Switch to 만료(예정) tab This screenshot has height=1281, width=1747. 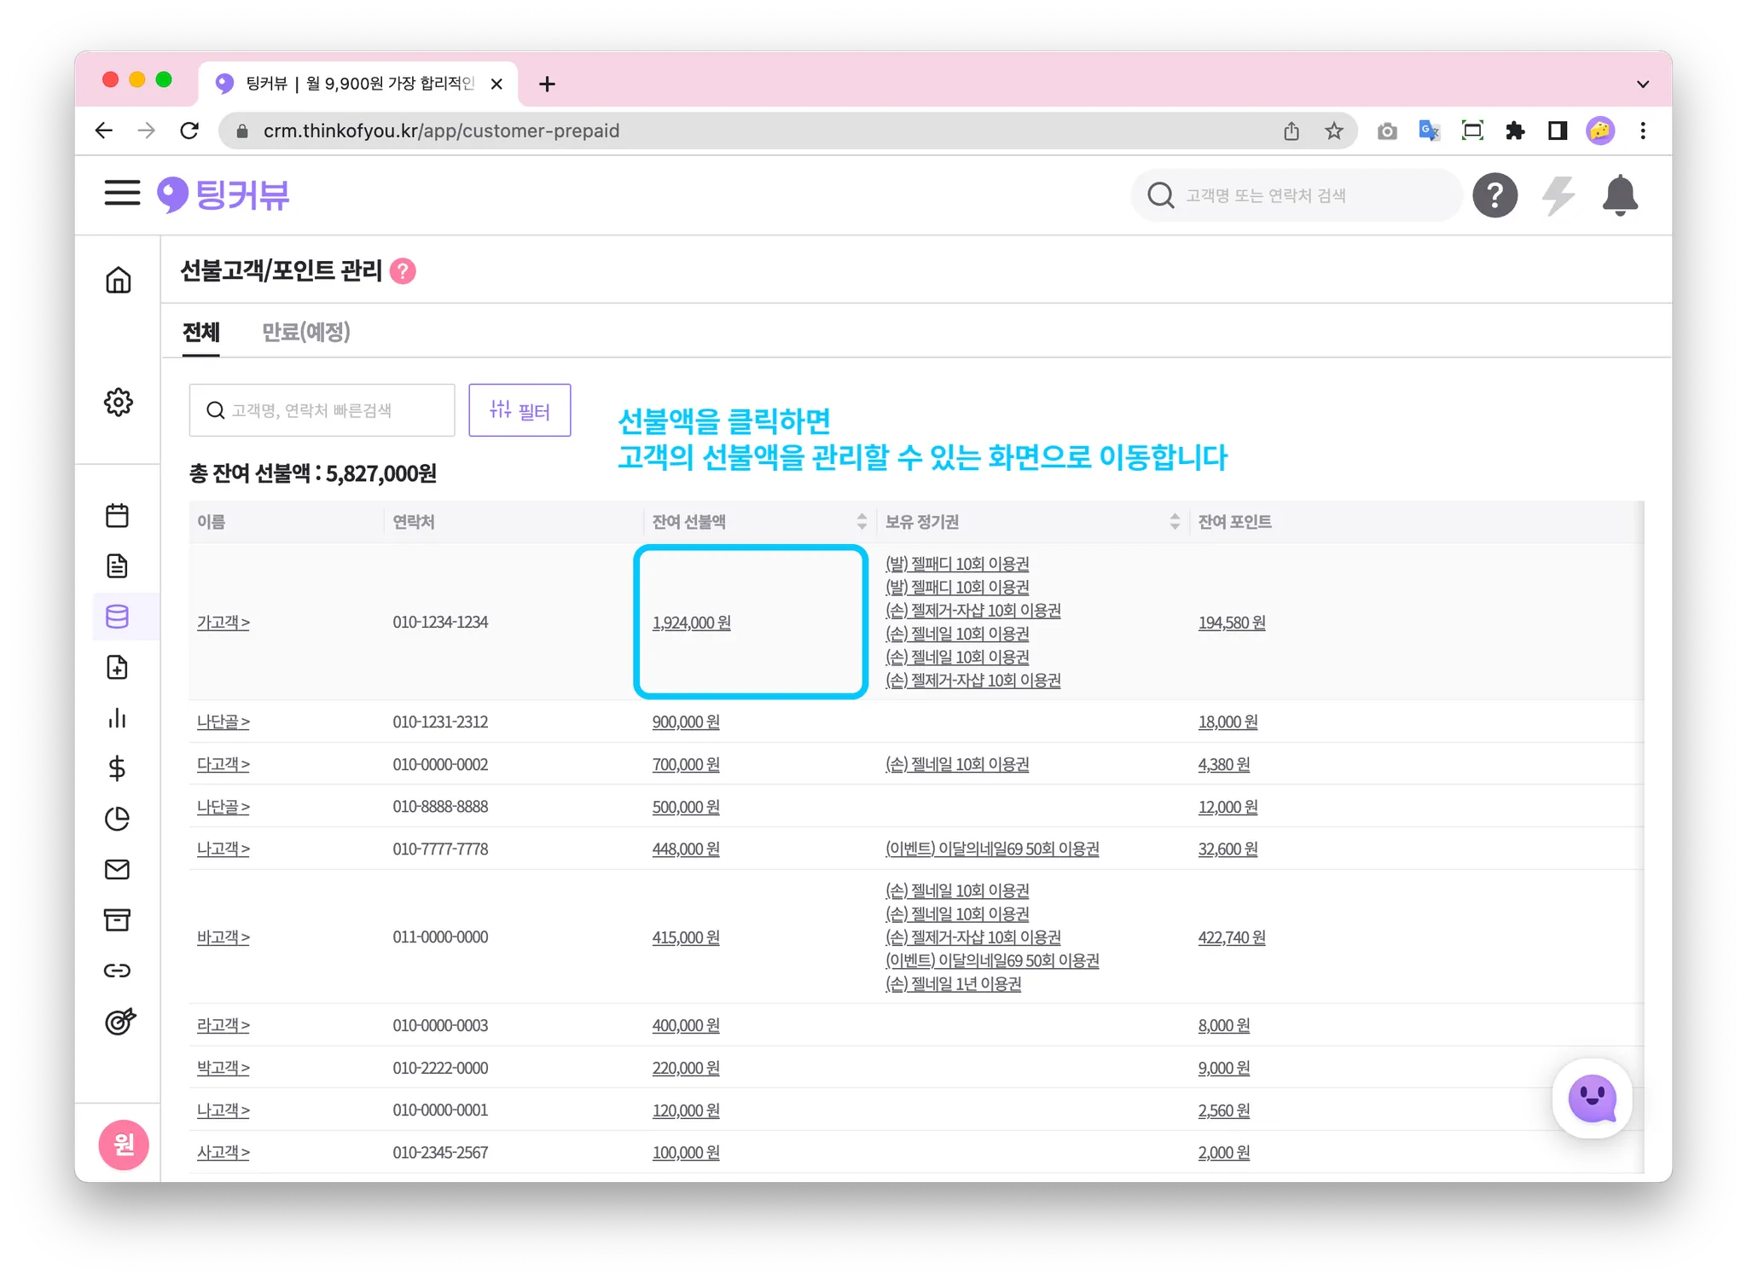[x=305, y=332]
